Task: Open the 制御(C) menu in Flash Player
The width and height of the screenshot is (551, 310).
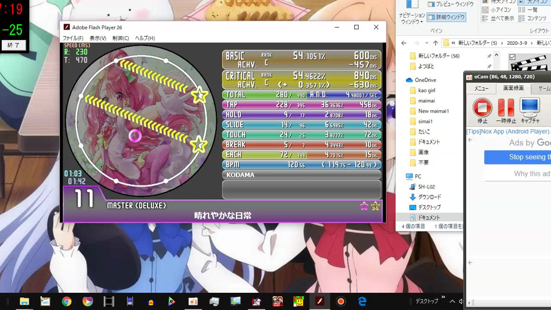Action: click(121, 38)
